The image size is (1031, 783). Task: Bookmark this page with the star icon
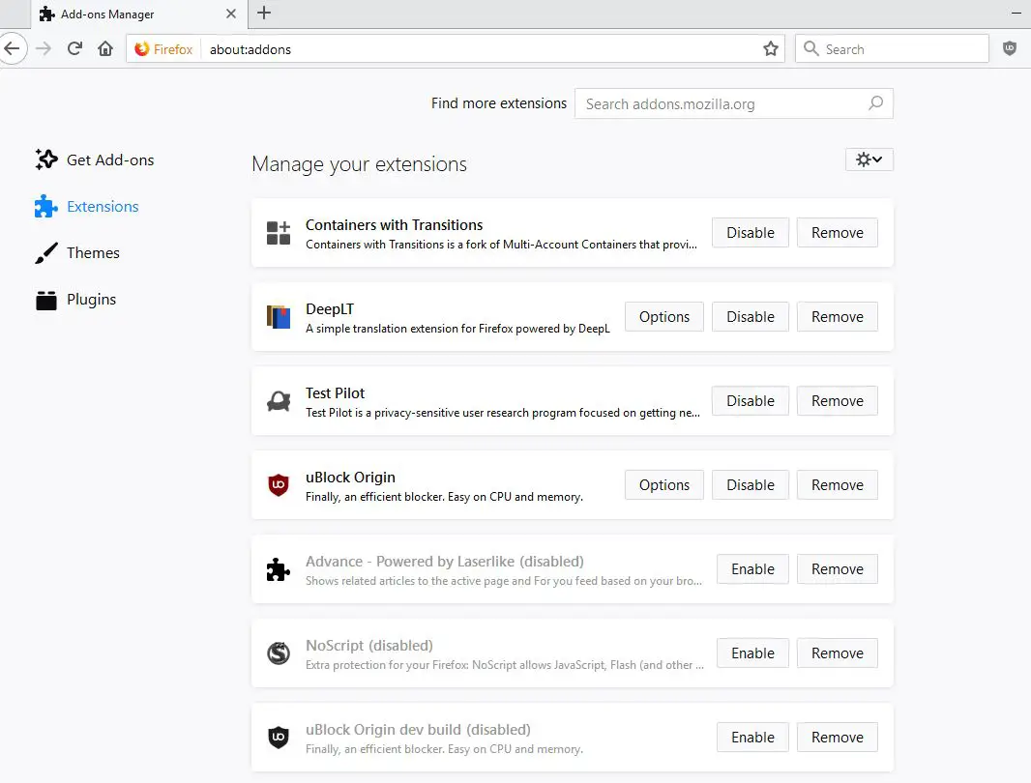(770, 49)
